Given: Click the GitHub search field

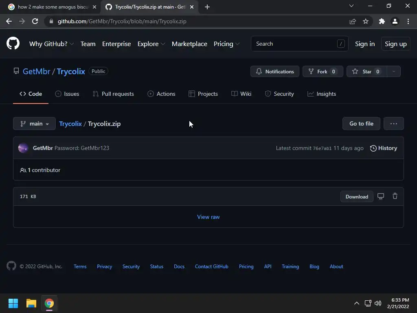Looking at the screenshot, I should [299, 44].
